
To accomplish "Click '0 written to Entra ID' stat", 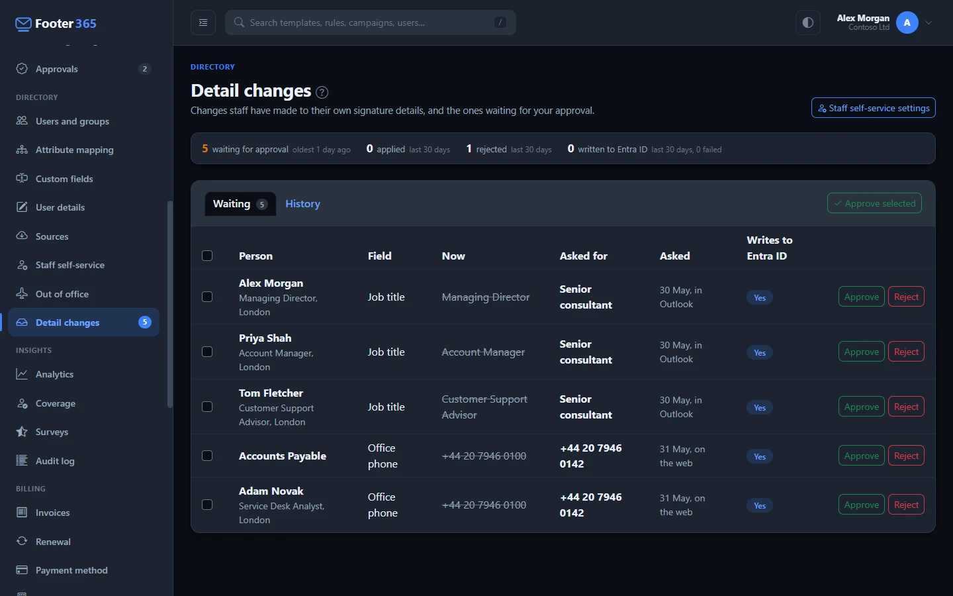I will click(645, 149).
